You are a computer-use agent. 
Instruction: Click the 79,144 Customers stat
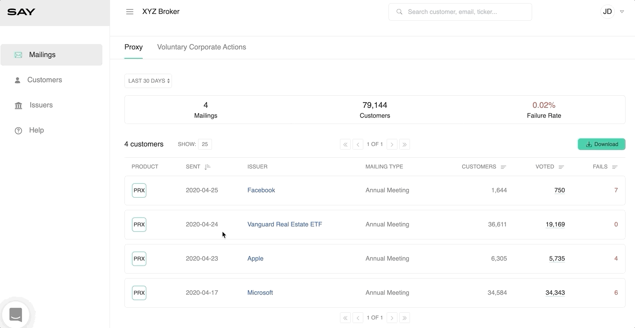375,110
